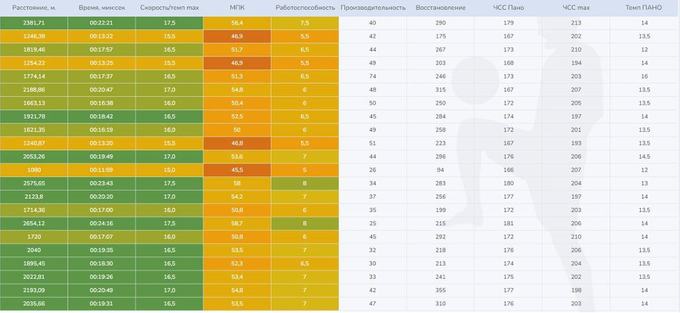
Task: Click the Скорость/темп max header
Action: point(169,7)
